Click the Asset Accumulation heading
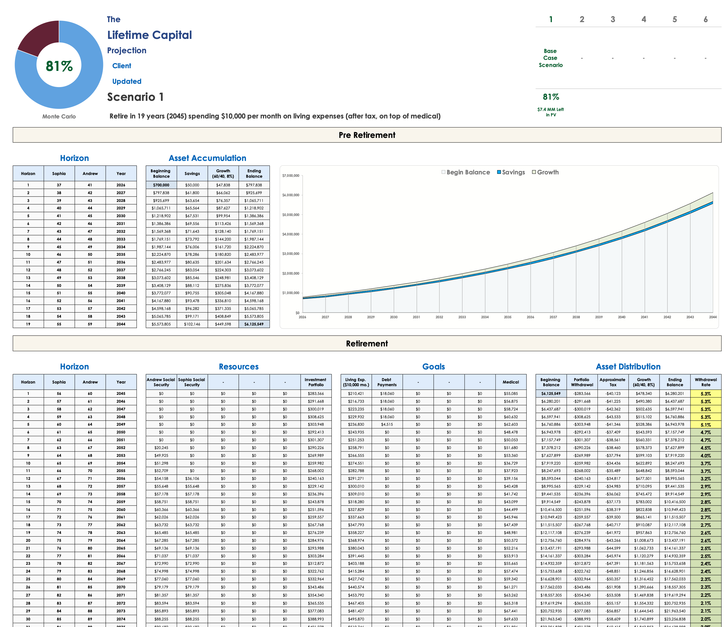This screenshot has width=726, height=627. 208,158
